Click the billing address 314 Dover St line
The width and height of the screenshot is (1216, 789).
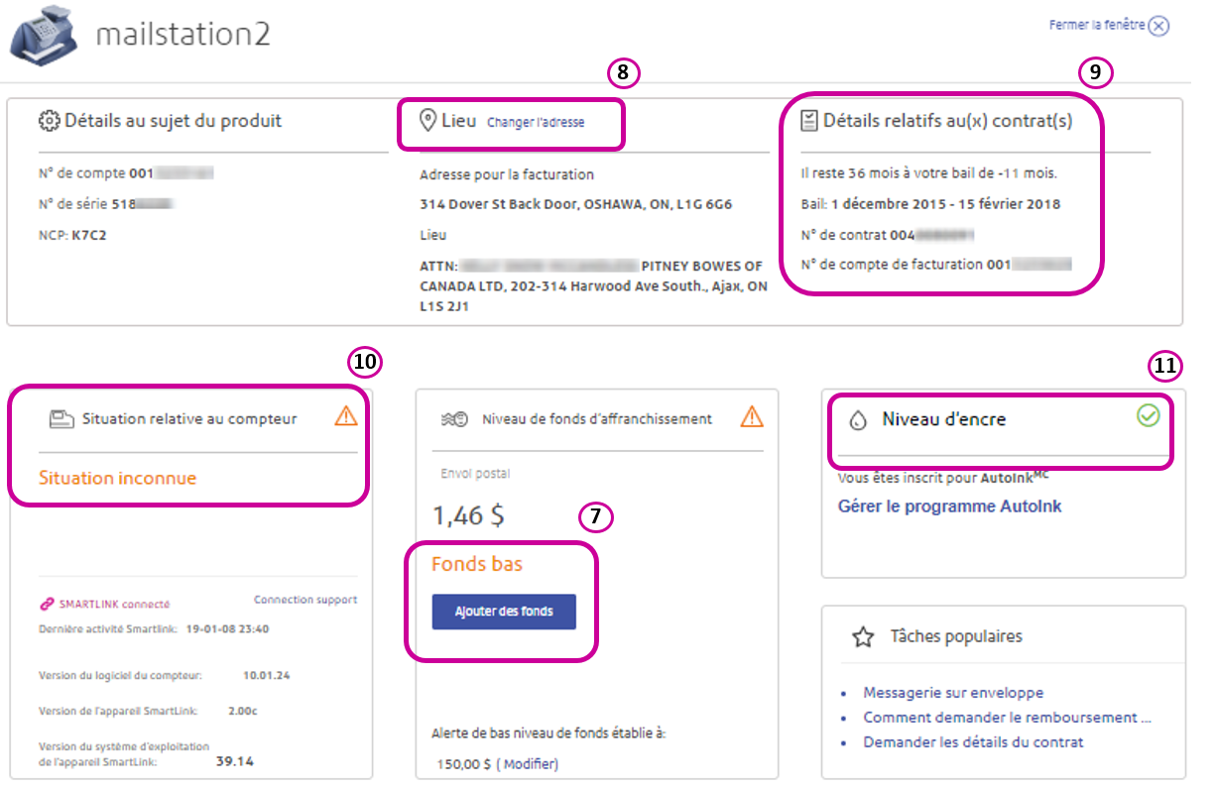pyautogui.click(x=575, y=204)
